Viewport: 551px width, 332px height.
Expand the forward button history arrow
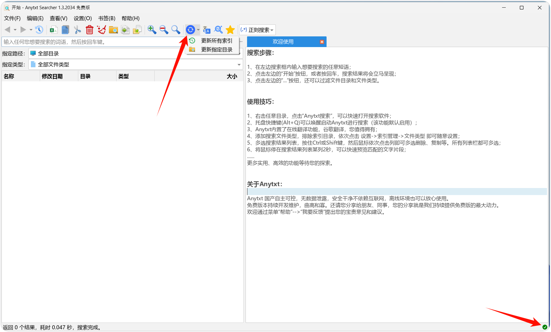click(31, 30)
